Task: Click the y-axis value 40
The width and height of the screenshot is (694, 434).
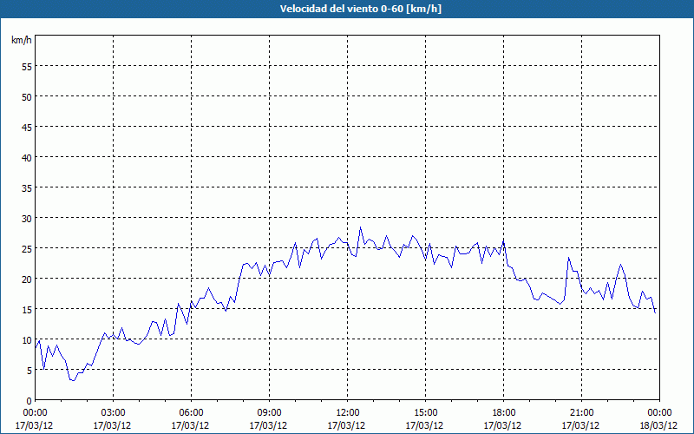Action: [27, 158]
